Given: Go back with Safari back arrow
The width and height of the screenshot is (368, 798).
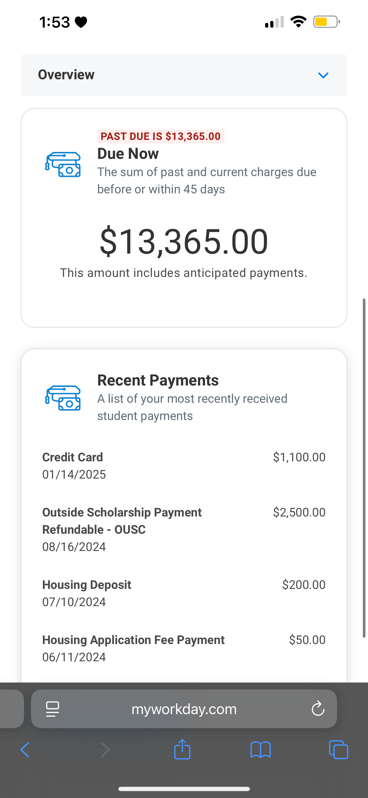Looking at the screenshot, I should pyautogui.click(x=25, y=750).
